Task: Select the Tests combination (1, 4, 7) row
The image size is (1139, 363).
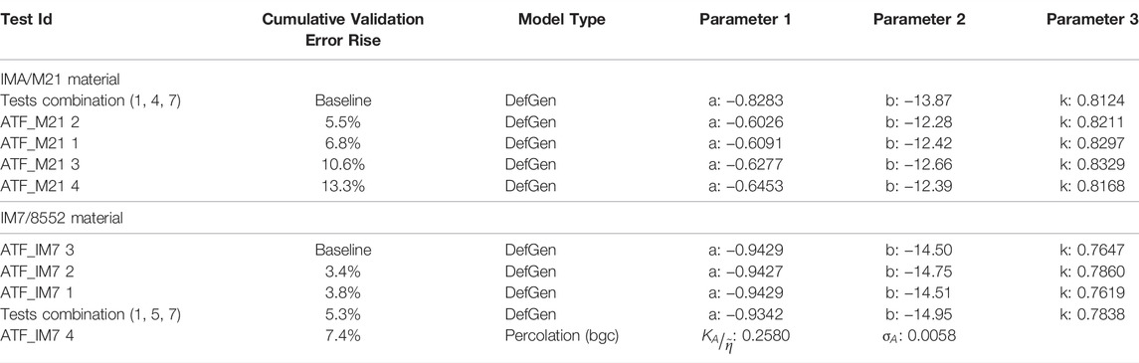Action: (x=569, y=100)
